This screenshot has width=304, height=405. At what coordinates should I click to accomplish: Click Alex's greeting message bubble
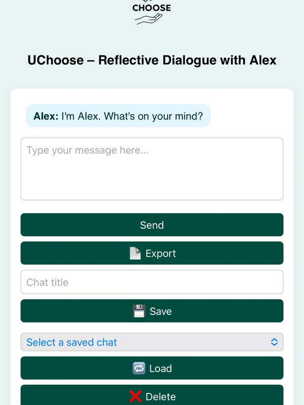tap(119, 116)
